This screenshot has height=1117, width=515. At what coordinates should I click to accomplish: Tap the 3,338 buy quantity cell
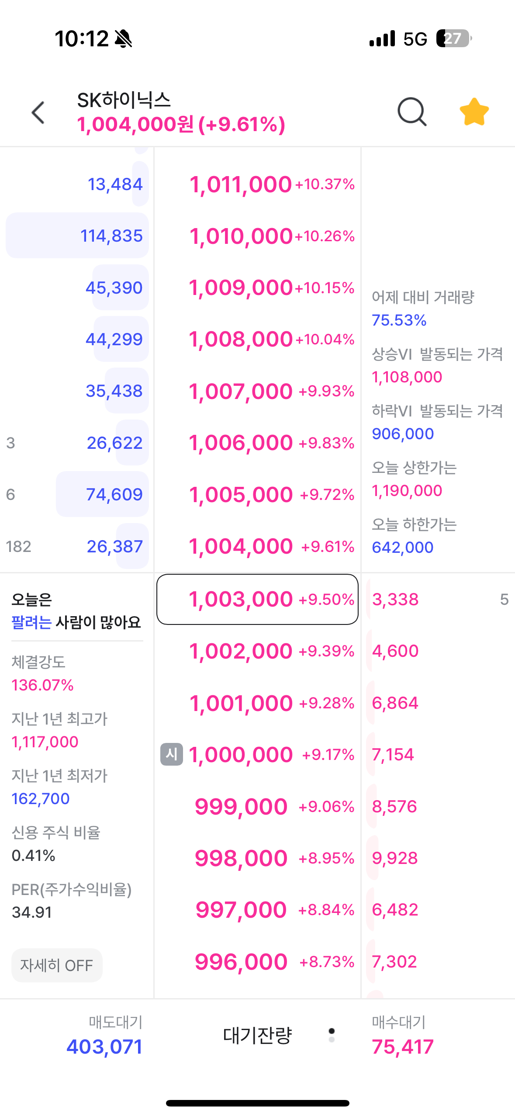coord(395,599)
